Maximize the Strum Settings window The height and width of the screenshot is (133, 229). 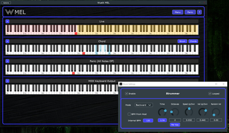point(216,84)
